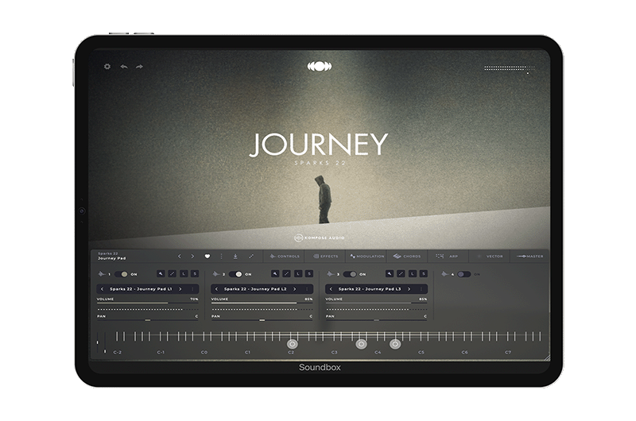The image size is (636, 421).
Task: Open three-dot menu for Journey Pad L1
Action: coord(192,289)
